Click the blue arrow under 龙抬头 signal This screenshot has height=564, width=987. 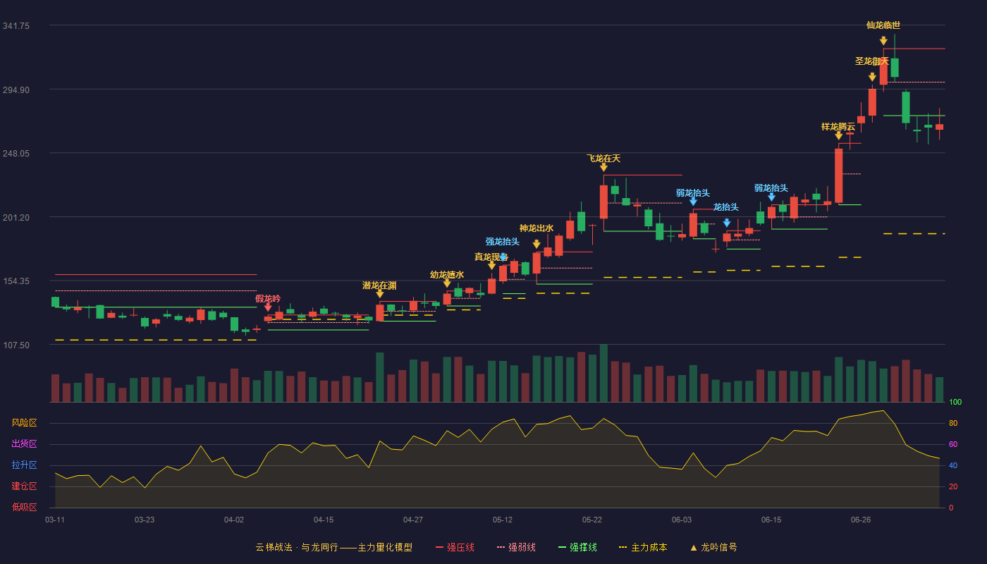(727, 223)
